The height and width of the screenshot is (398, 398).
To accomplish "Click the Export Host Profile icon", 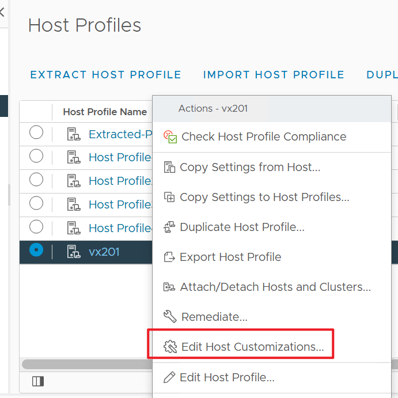I will [x=170, y=257].
